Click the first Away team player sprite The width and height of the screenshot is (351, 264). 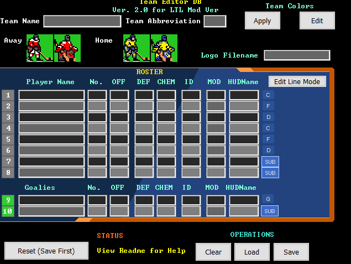tap(40, 48)
